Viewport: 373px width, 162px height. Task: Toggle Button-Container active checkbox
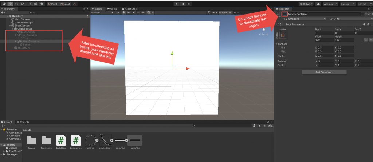click(x=284, y=14)
